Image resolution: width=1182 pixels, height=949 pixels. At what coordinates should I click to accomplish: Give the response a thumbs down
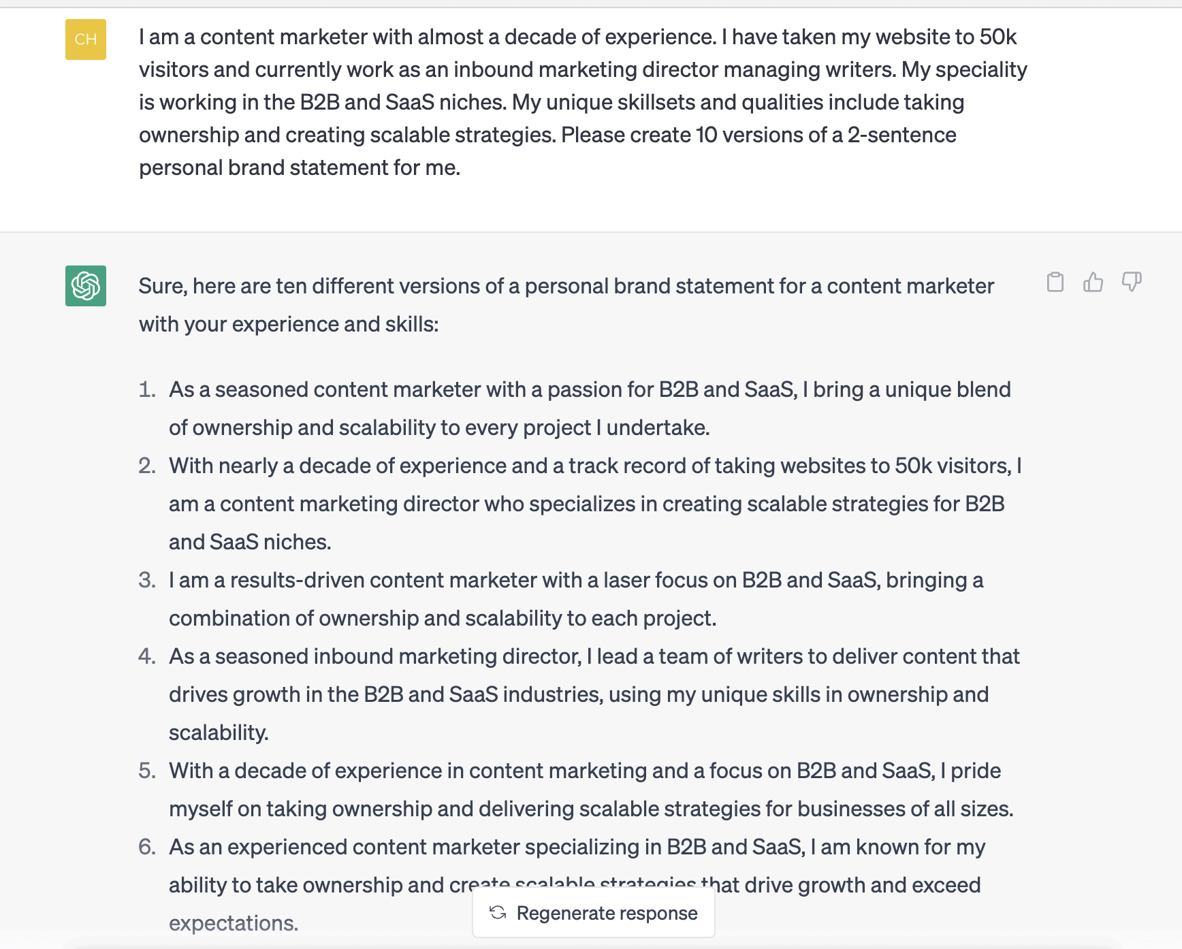[x=1132, y=282]
